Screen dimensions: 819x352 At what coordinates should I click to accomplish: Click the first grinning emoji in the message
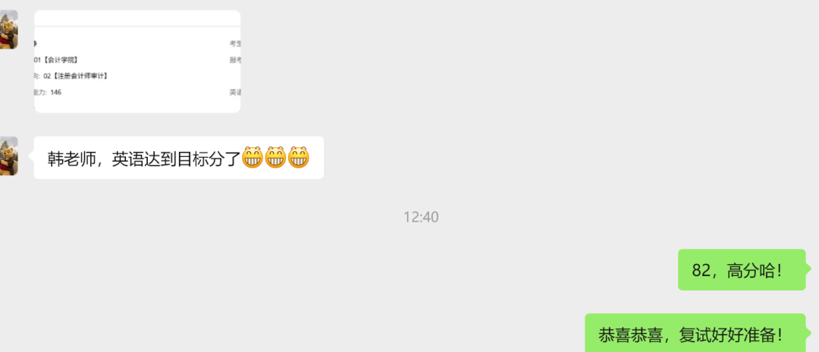tap(252, 158)
